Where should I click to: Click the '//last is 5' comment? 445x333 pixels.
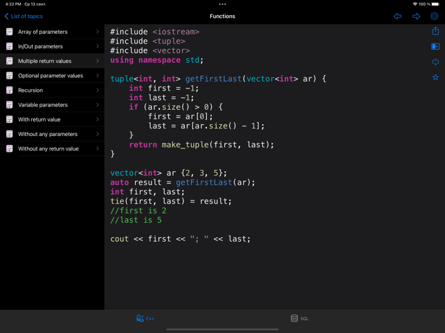[x=136, y=220]
